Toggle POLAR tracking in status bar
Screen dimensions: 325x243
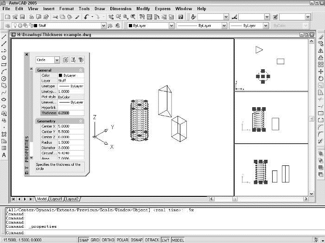pos(122,240)
